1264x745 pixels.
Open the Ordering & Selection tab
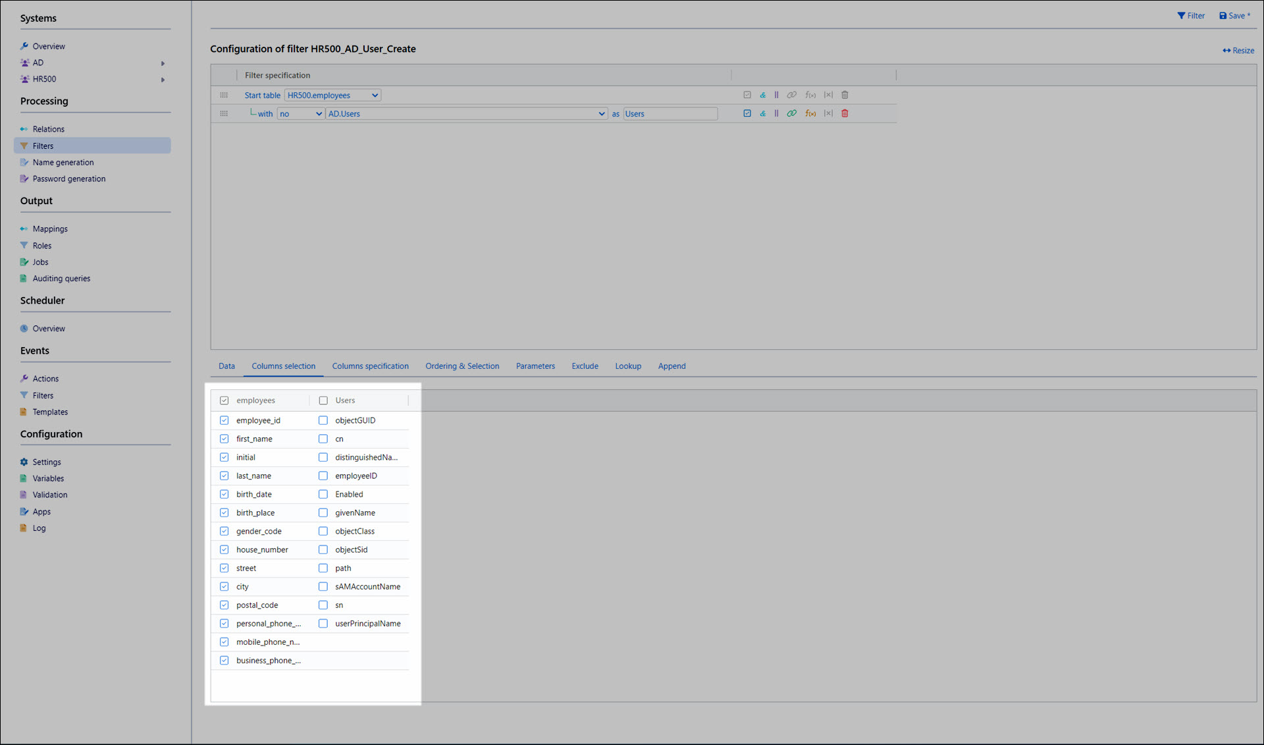click(x=461, y=366)
